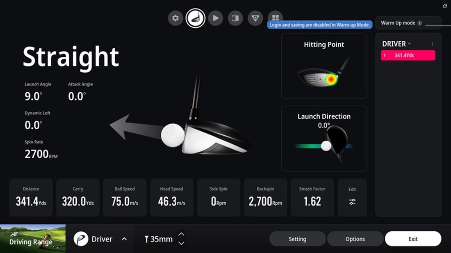This screenshot has height=253, width=451.
Task: Decrease tee height below 35mm
Action: pos(181,243)
